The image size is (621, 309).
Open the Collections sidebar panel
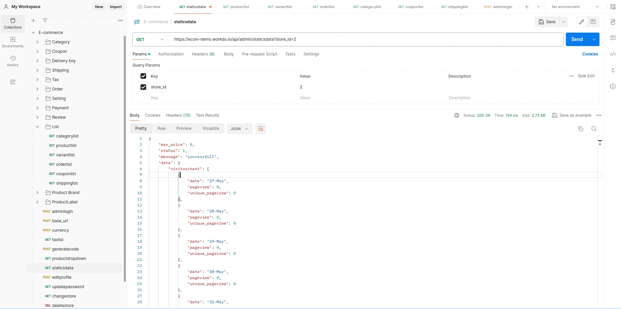[x=12, y=24]
